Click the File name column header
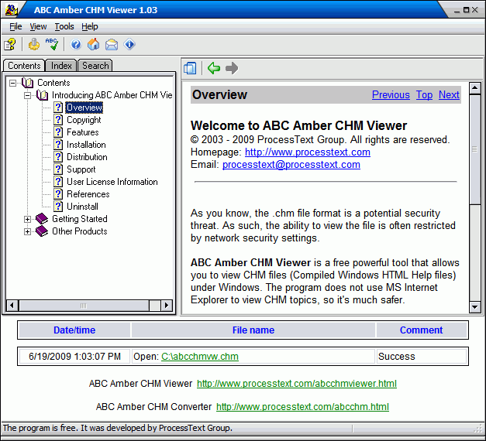The width and height of the screenshot is (486, 441). coord(253,330)
